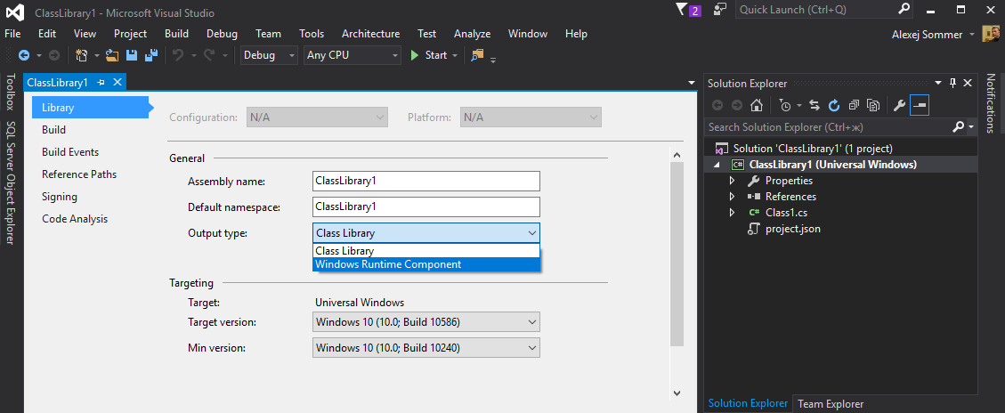
Task: Toggle auto-hide pin on Solution Explorer
Action: point(953,83)
